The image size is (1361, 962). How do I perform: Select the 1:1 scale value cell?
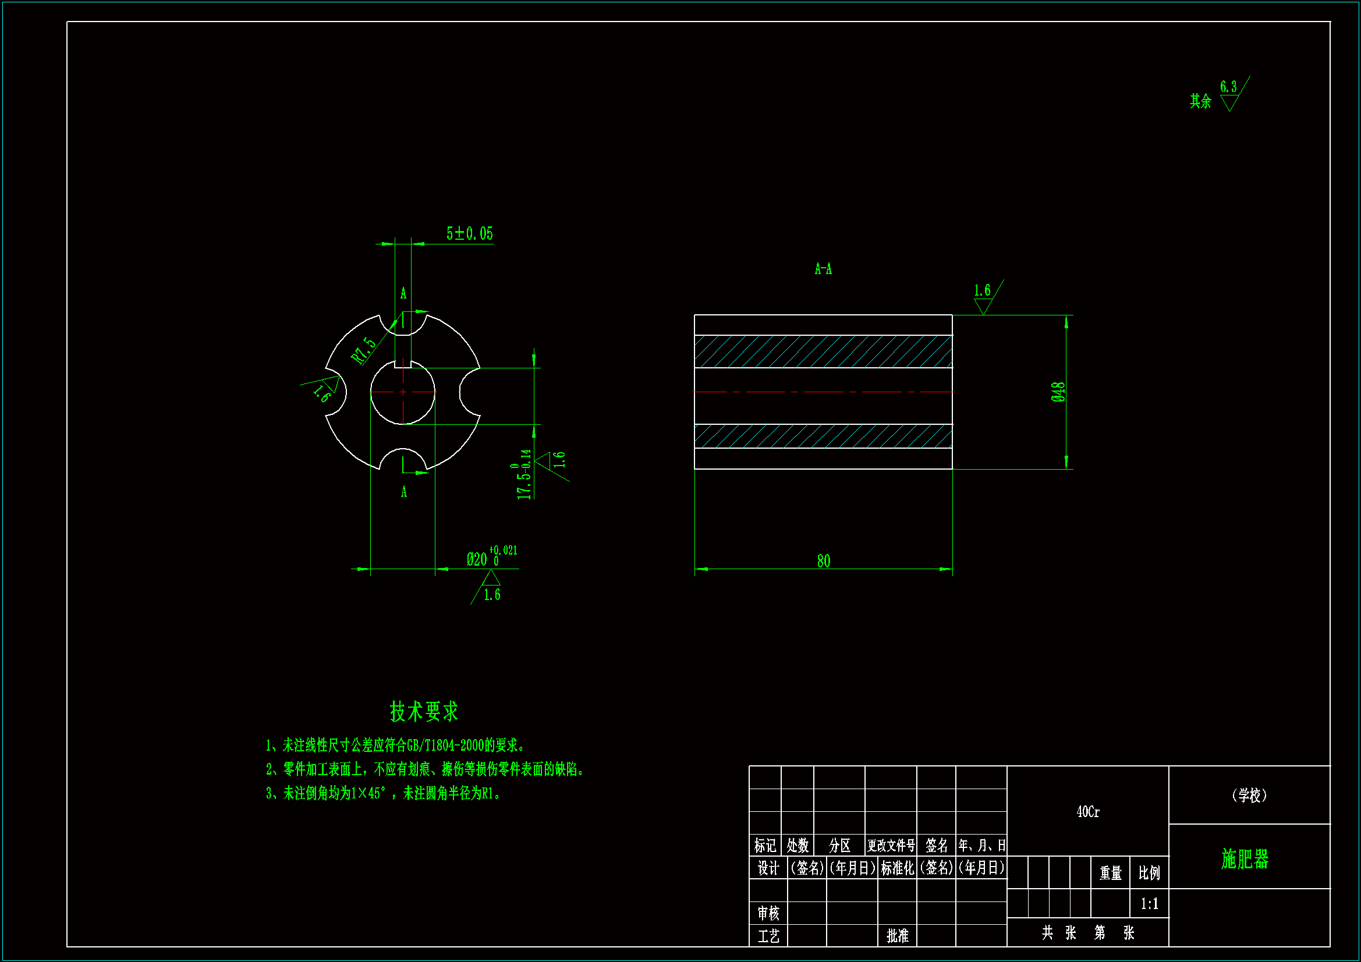click(x=1149, y=903)
